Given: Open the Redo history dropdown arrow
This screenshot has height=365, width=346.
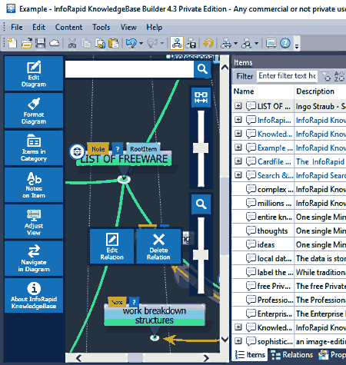Looking at the screenshot, I should (162, 43).
